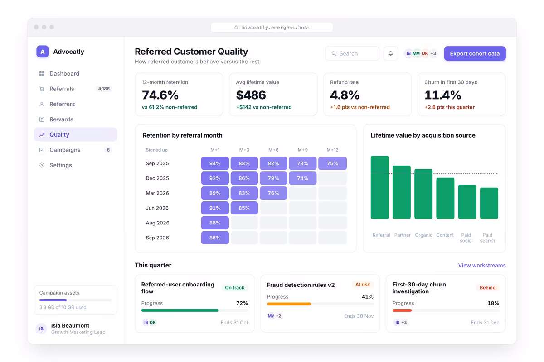Image resolution: width=544 pixels, height=362 pixels.
Task: Open Fraud detection rules v2 title
Action: [x=301, y=285]
